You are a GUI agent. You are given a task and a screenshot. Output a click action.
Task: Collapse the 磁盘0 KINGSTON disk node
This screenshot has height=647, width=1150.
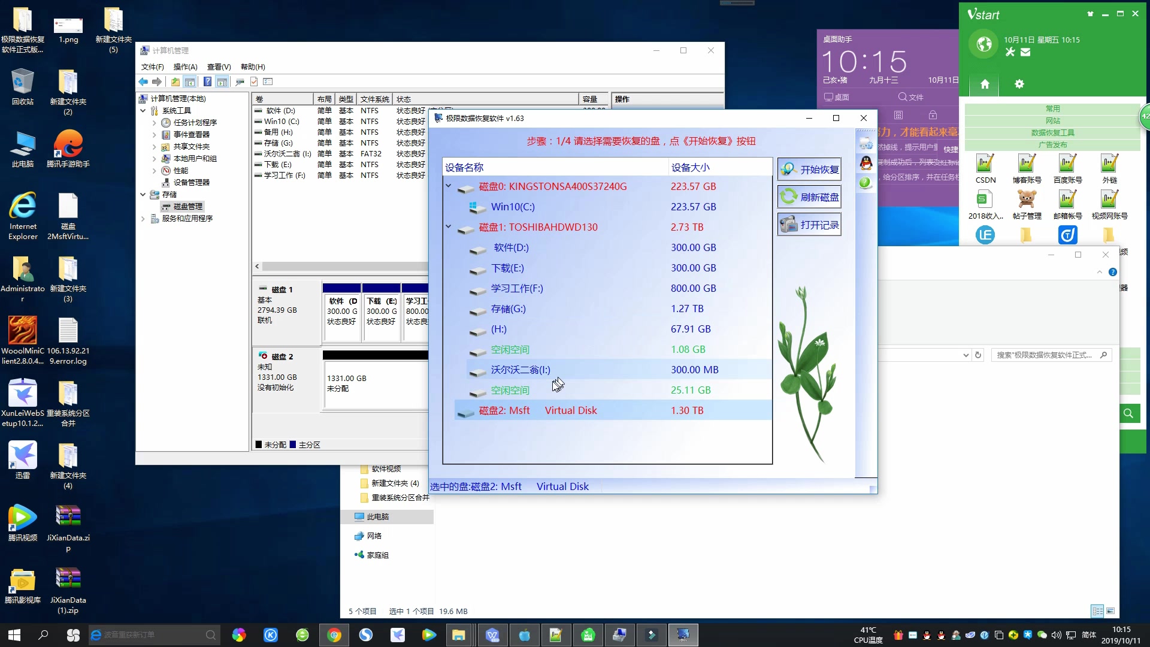[448, 186]
